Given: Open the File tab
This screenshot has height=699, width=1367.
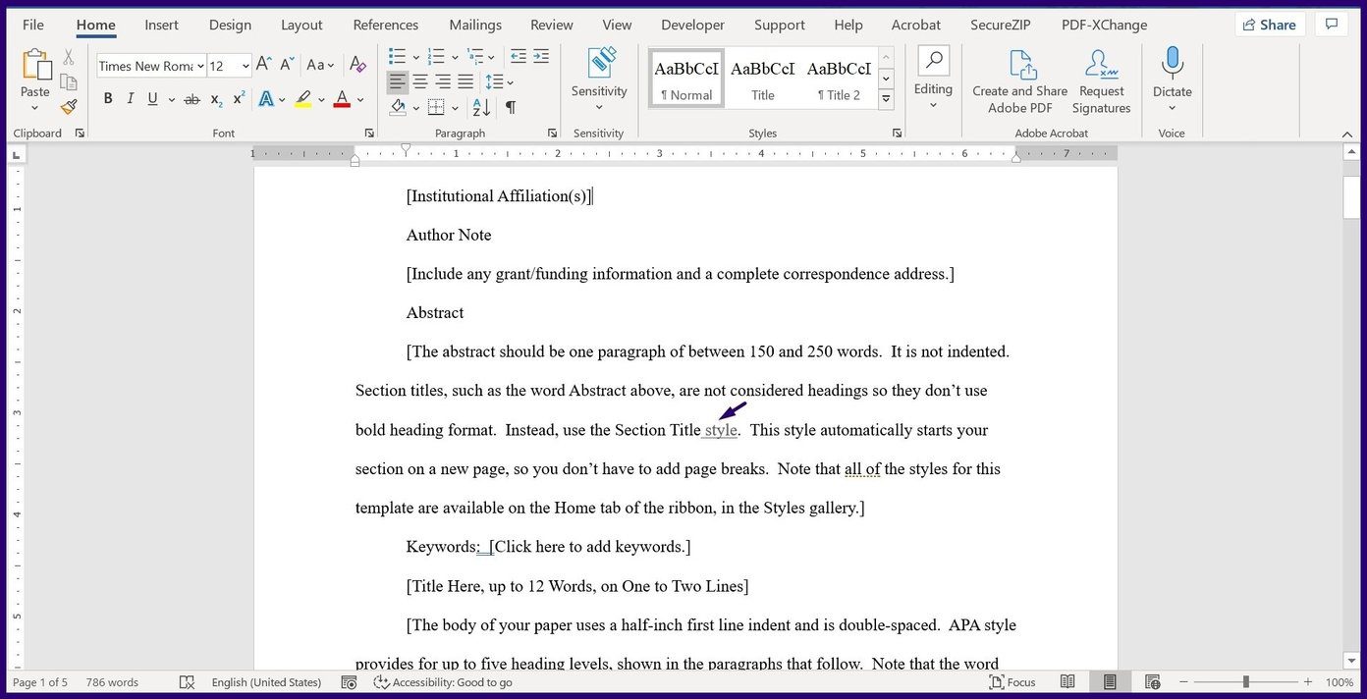Looking at the screenshot, I should 33,25.
